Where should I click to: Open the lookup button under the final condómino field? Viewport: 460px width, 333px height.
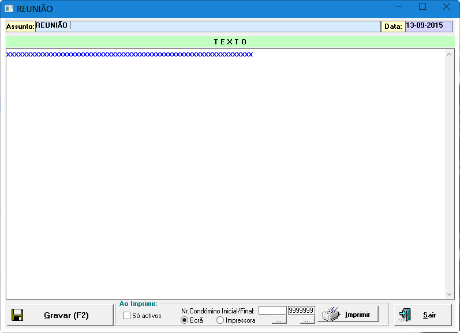[308, 320]
